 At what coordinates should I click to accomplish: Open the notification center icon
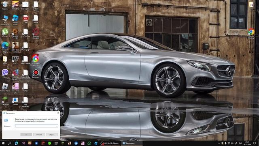point(255,143)
